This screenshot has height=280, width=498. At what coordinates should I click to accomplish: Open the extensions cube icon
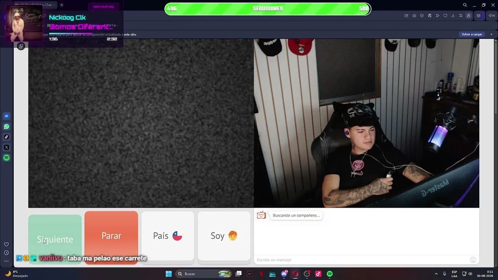pos(479,16)
